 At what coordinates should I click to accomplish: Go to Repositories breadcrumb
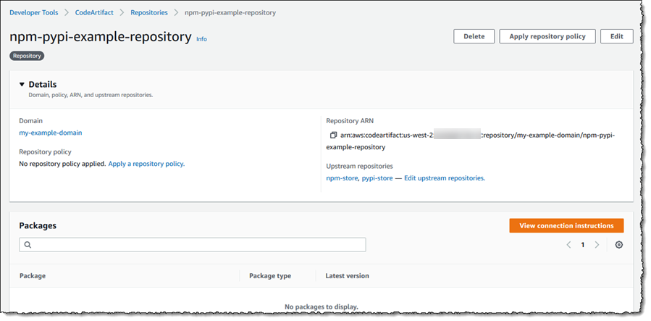149,12
